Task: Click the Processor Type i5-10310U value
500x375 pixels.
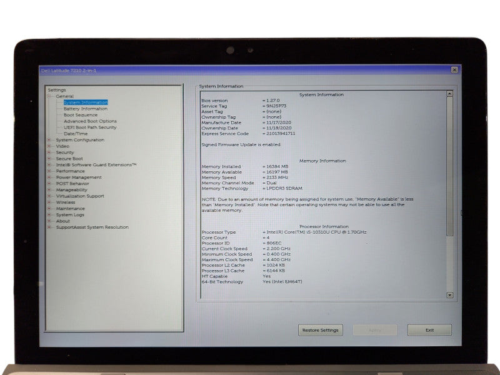Action: tap(316, 232)
